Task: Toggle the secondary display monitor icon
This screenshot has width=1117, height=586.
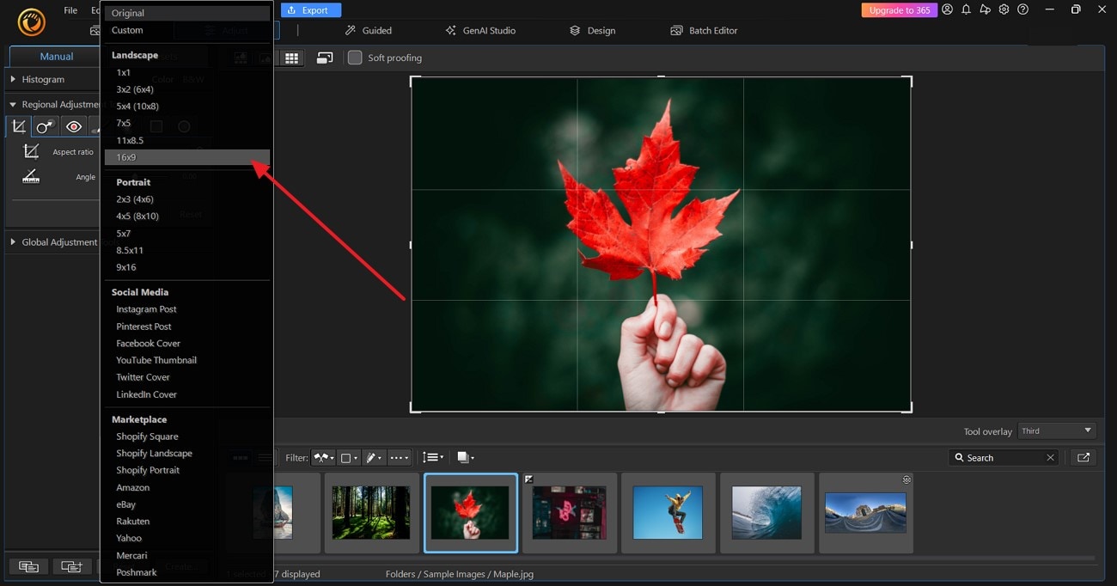Action: click(x=325, y=58)
